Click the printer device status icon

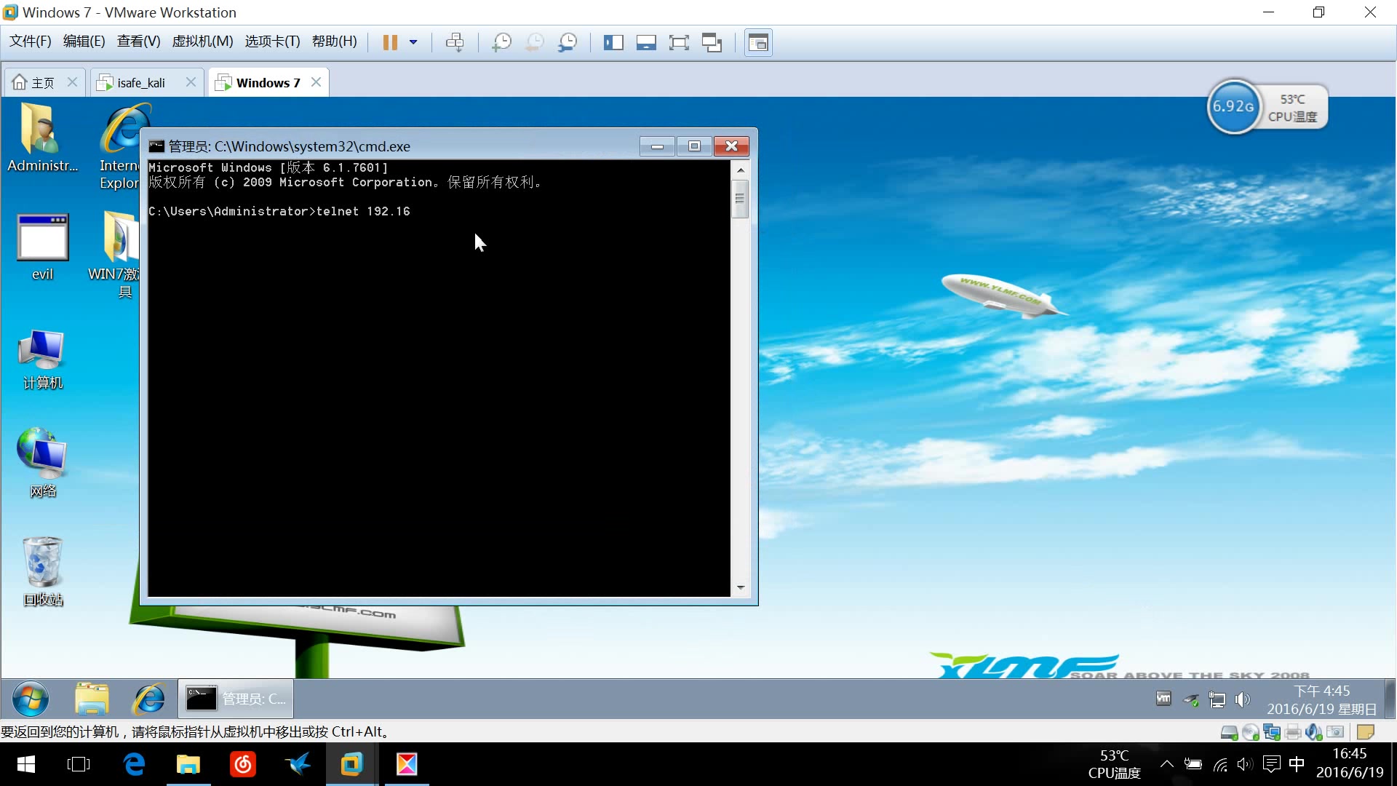pyautogui.click(x=1293, y=732)
